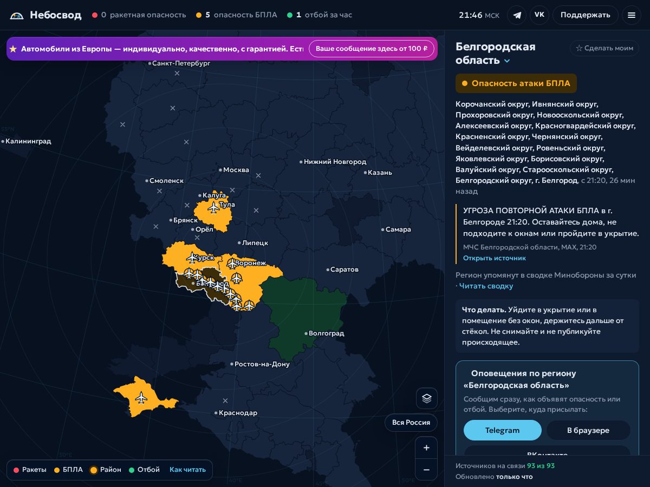650x487 pixels.
Task: Click the Источников на связи 93 из 93 status
Action: [505, 466]
